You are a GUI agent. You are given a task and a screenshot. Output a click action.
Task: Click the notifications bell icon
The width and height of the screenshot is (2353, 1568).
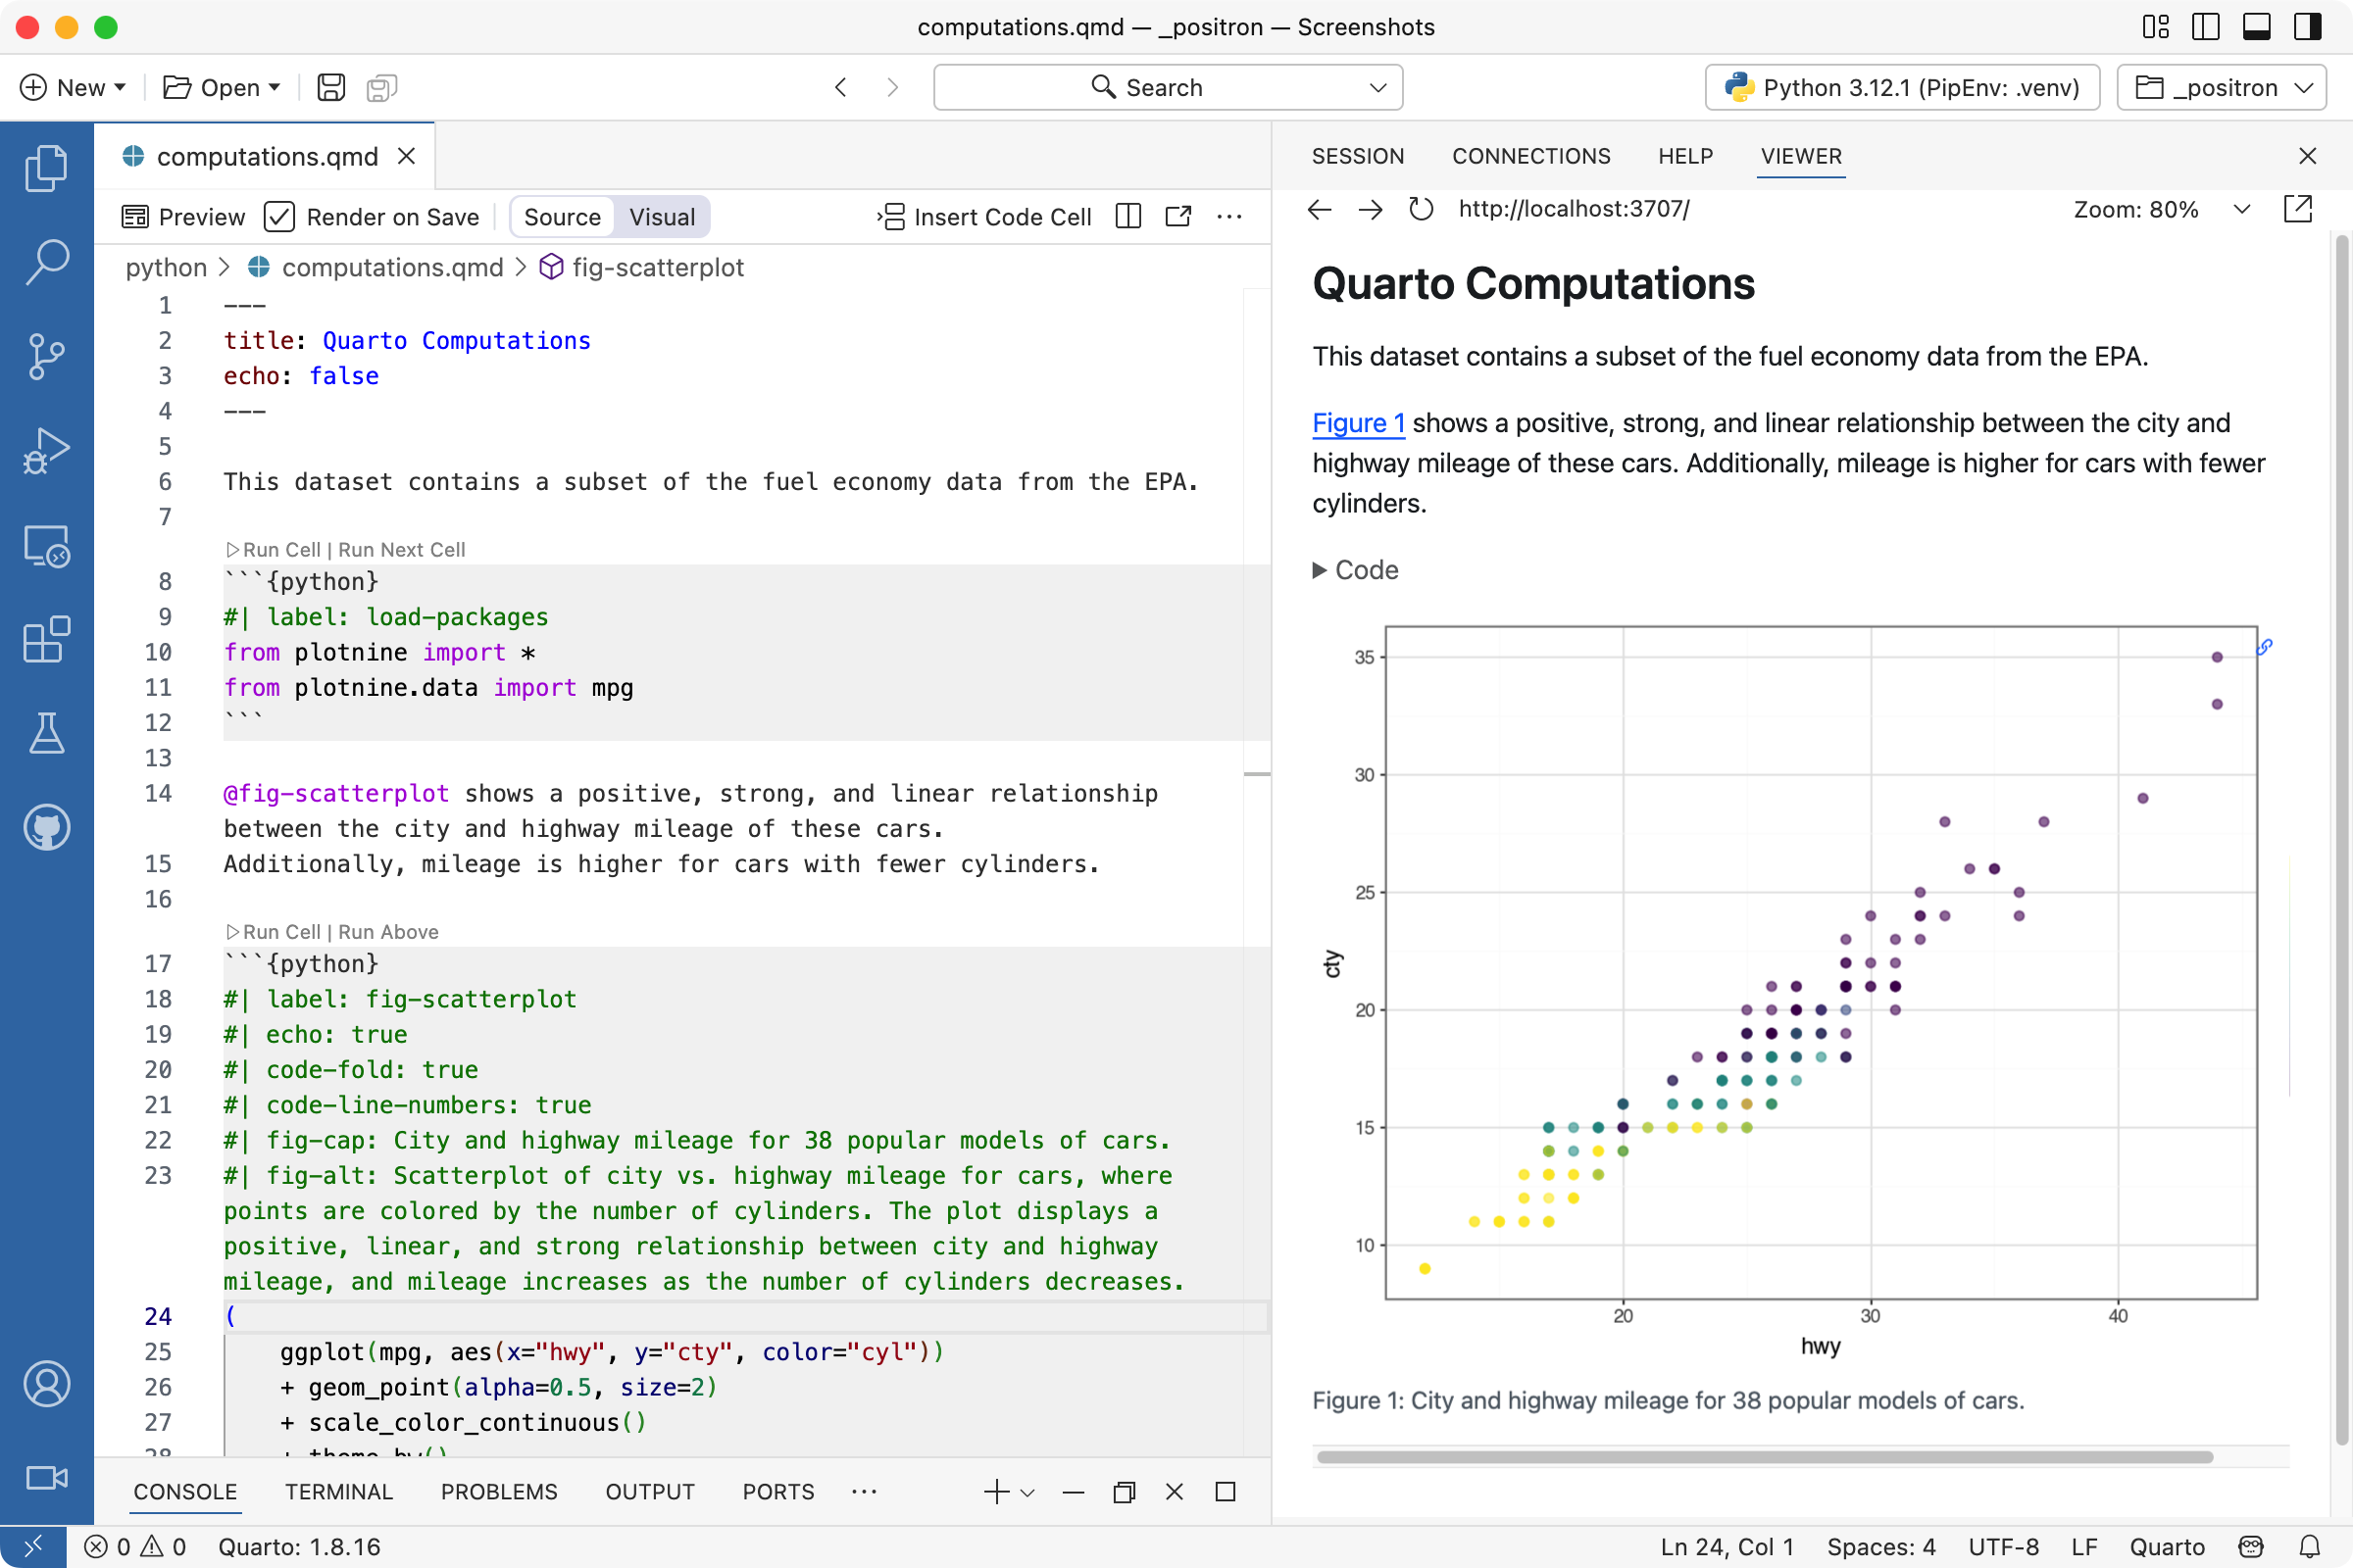point(2312,1546)
